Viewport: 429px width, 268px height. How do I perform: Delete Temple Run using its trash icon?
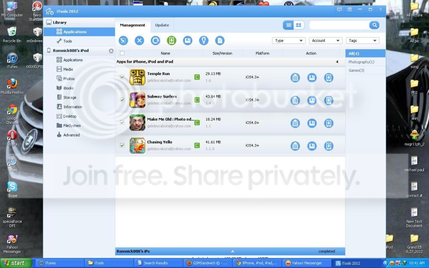tap(295, 77)
